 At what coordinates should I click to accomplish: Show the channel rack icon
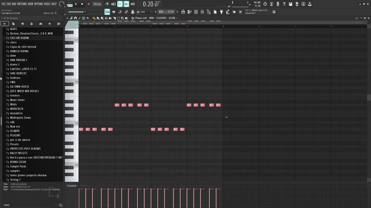click(196, 12)
